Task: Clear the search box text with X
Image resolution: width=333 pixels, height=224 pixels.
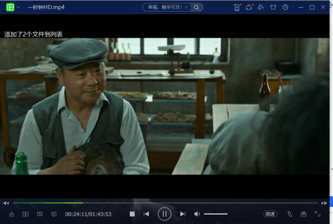Action: (186, 7)
